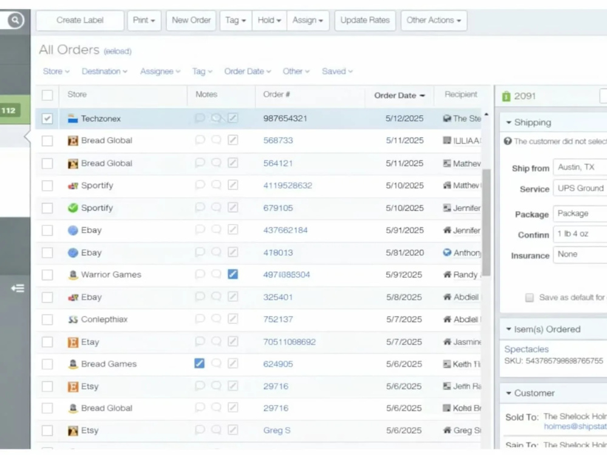The width and height of the screenshot is (607, 455).
Task: Open the Spectacles item link
Action: tap(526, 349)
